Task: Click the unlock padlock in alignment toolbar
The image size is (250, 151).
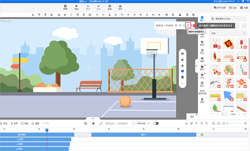Action: [180, 15]
